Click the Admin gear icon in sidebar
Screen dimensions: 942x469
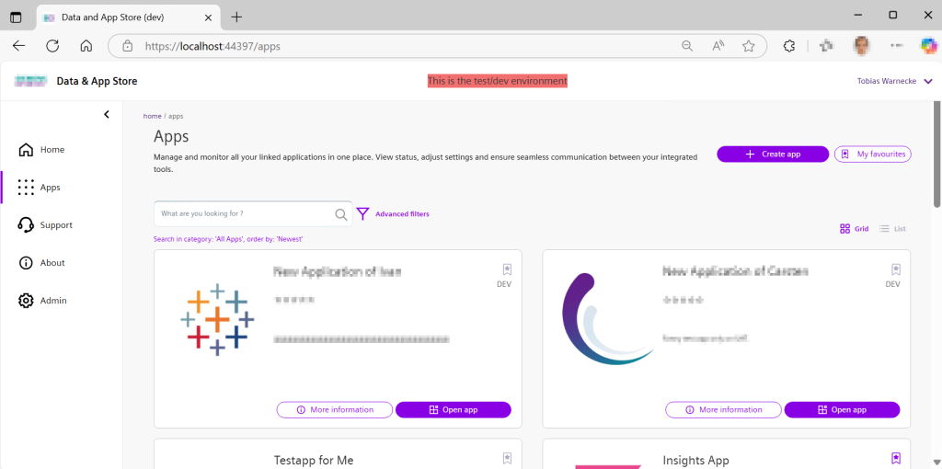26,301
